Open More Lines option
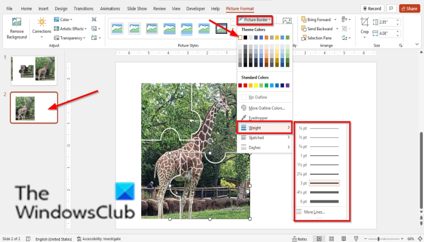This screenshot has width=424, height=242. pyautogui.click(x=314, y=212)
